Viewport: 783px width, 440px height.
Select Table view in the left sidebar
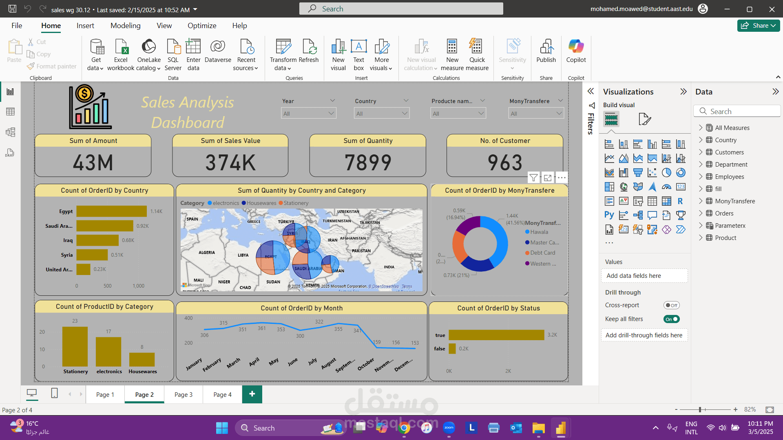[11, 111]
